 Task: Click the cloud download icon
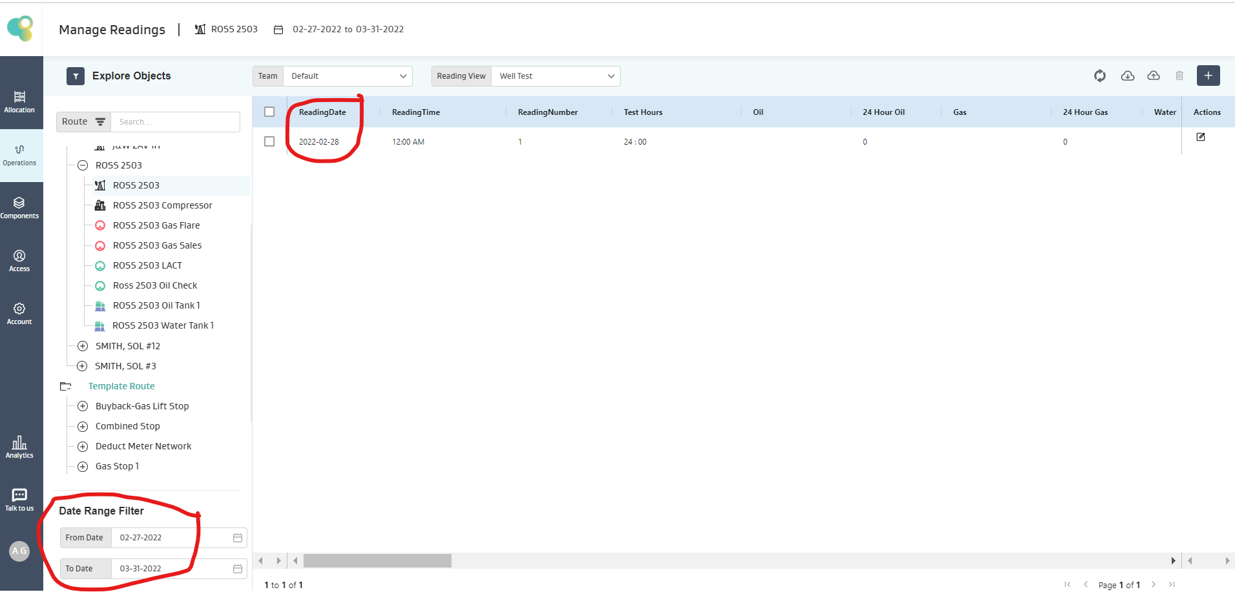(1127, 76)
